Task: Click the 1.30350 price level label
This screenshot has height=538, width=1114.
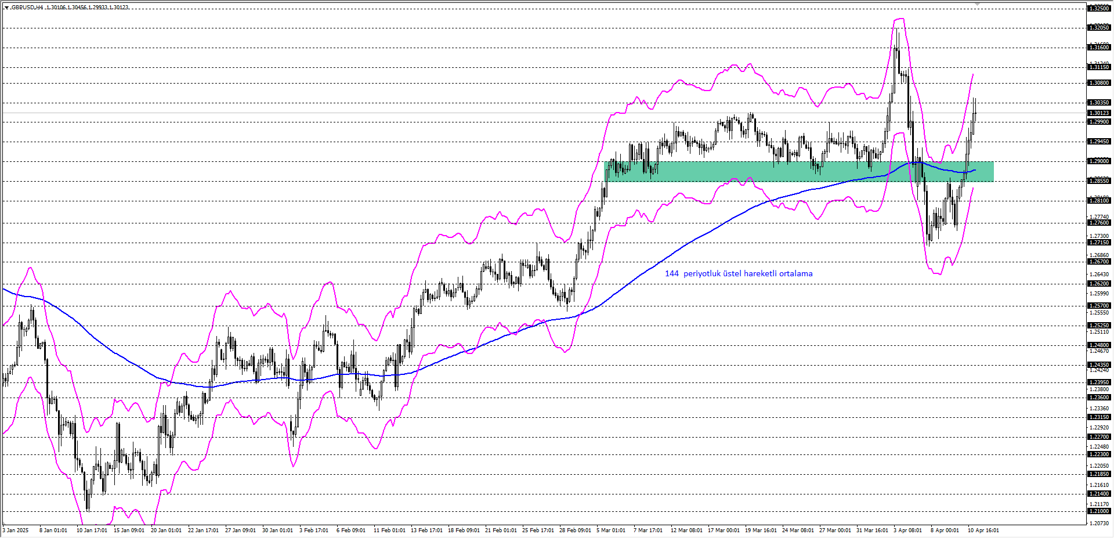Action: tap(1099, 103)
